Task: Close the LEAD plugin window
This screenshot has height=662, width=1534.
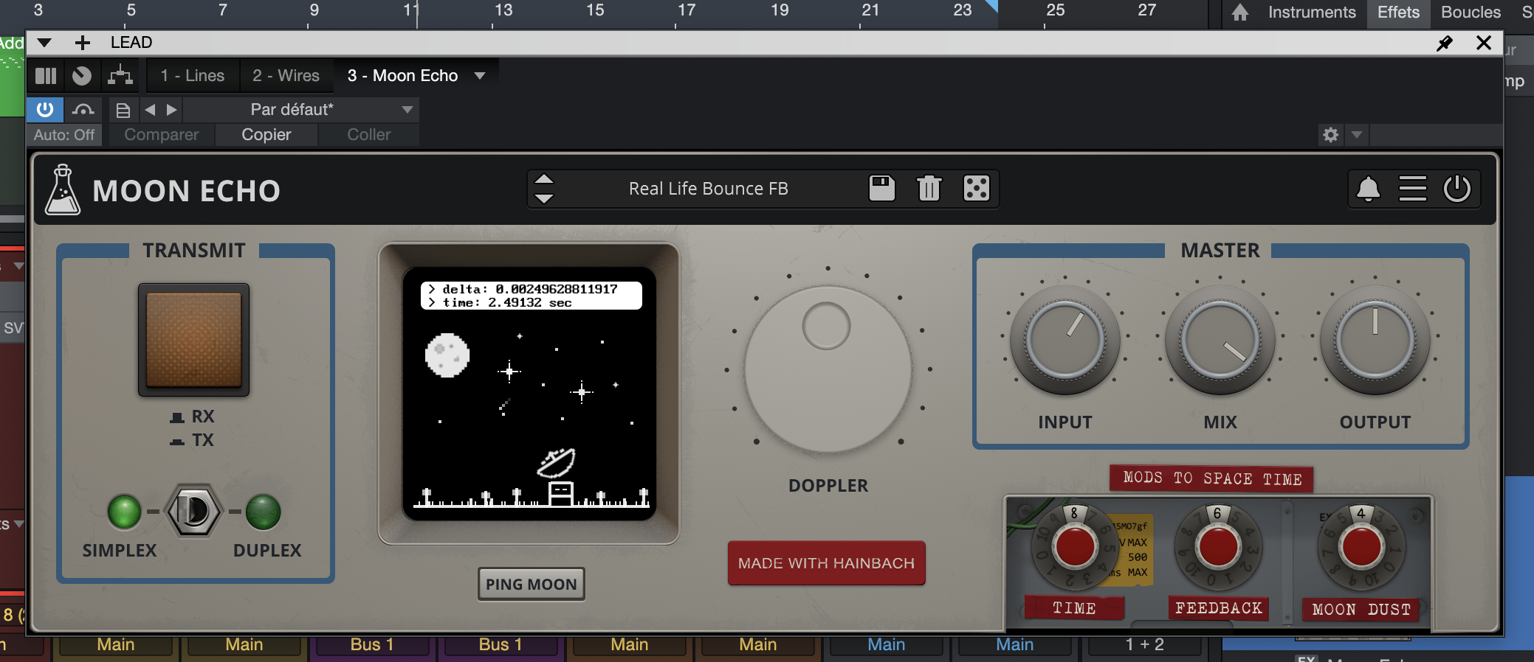Action: (1484, 43)
